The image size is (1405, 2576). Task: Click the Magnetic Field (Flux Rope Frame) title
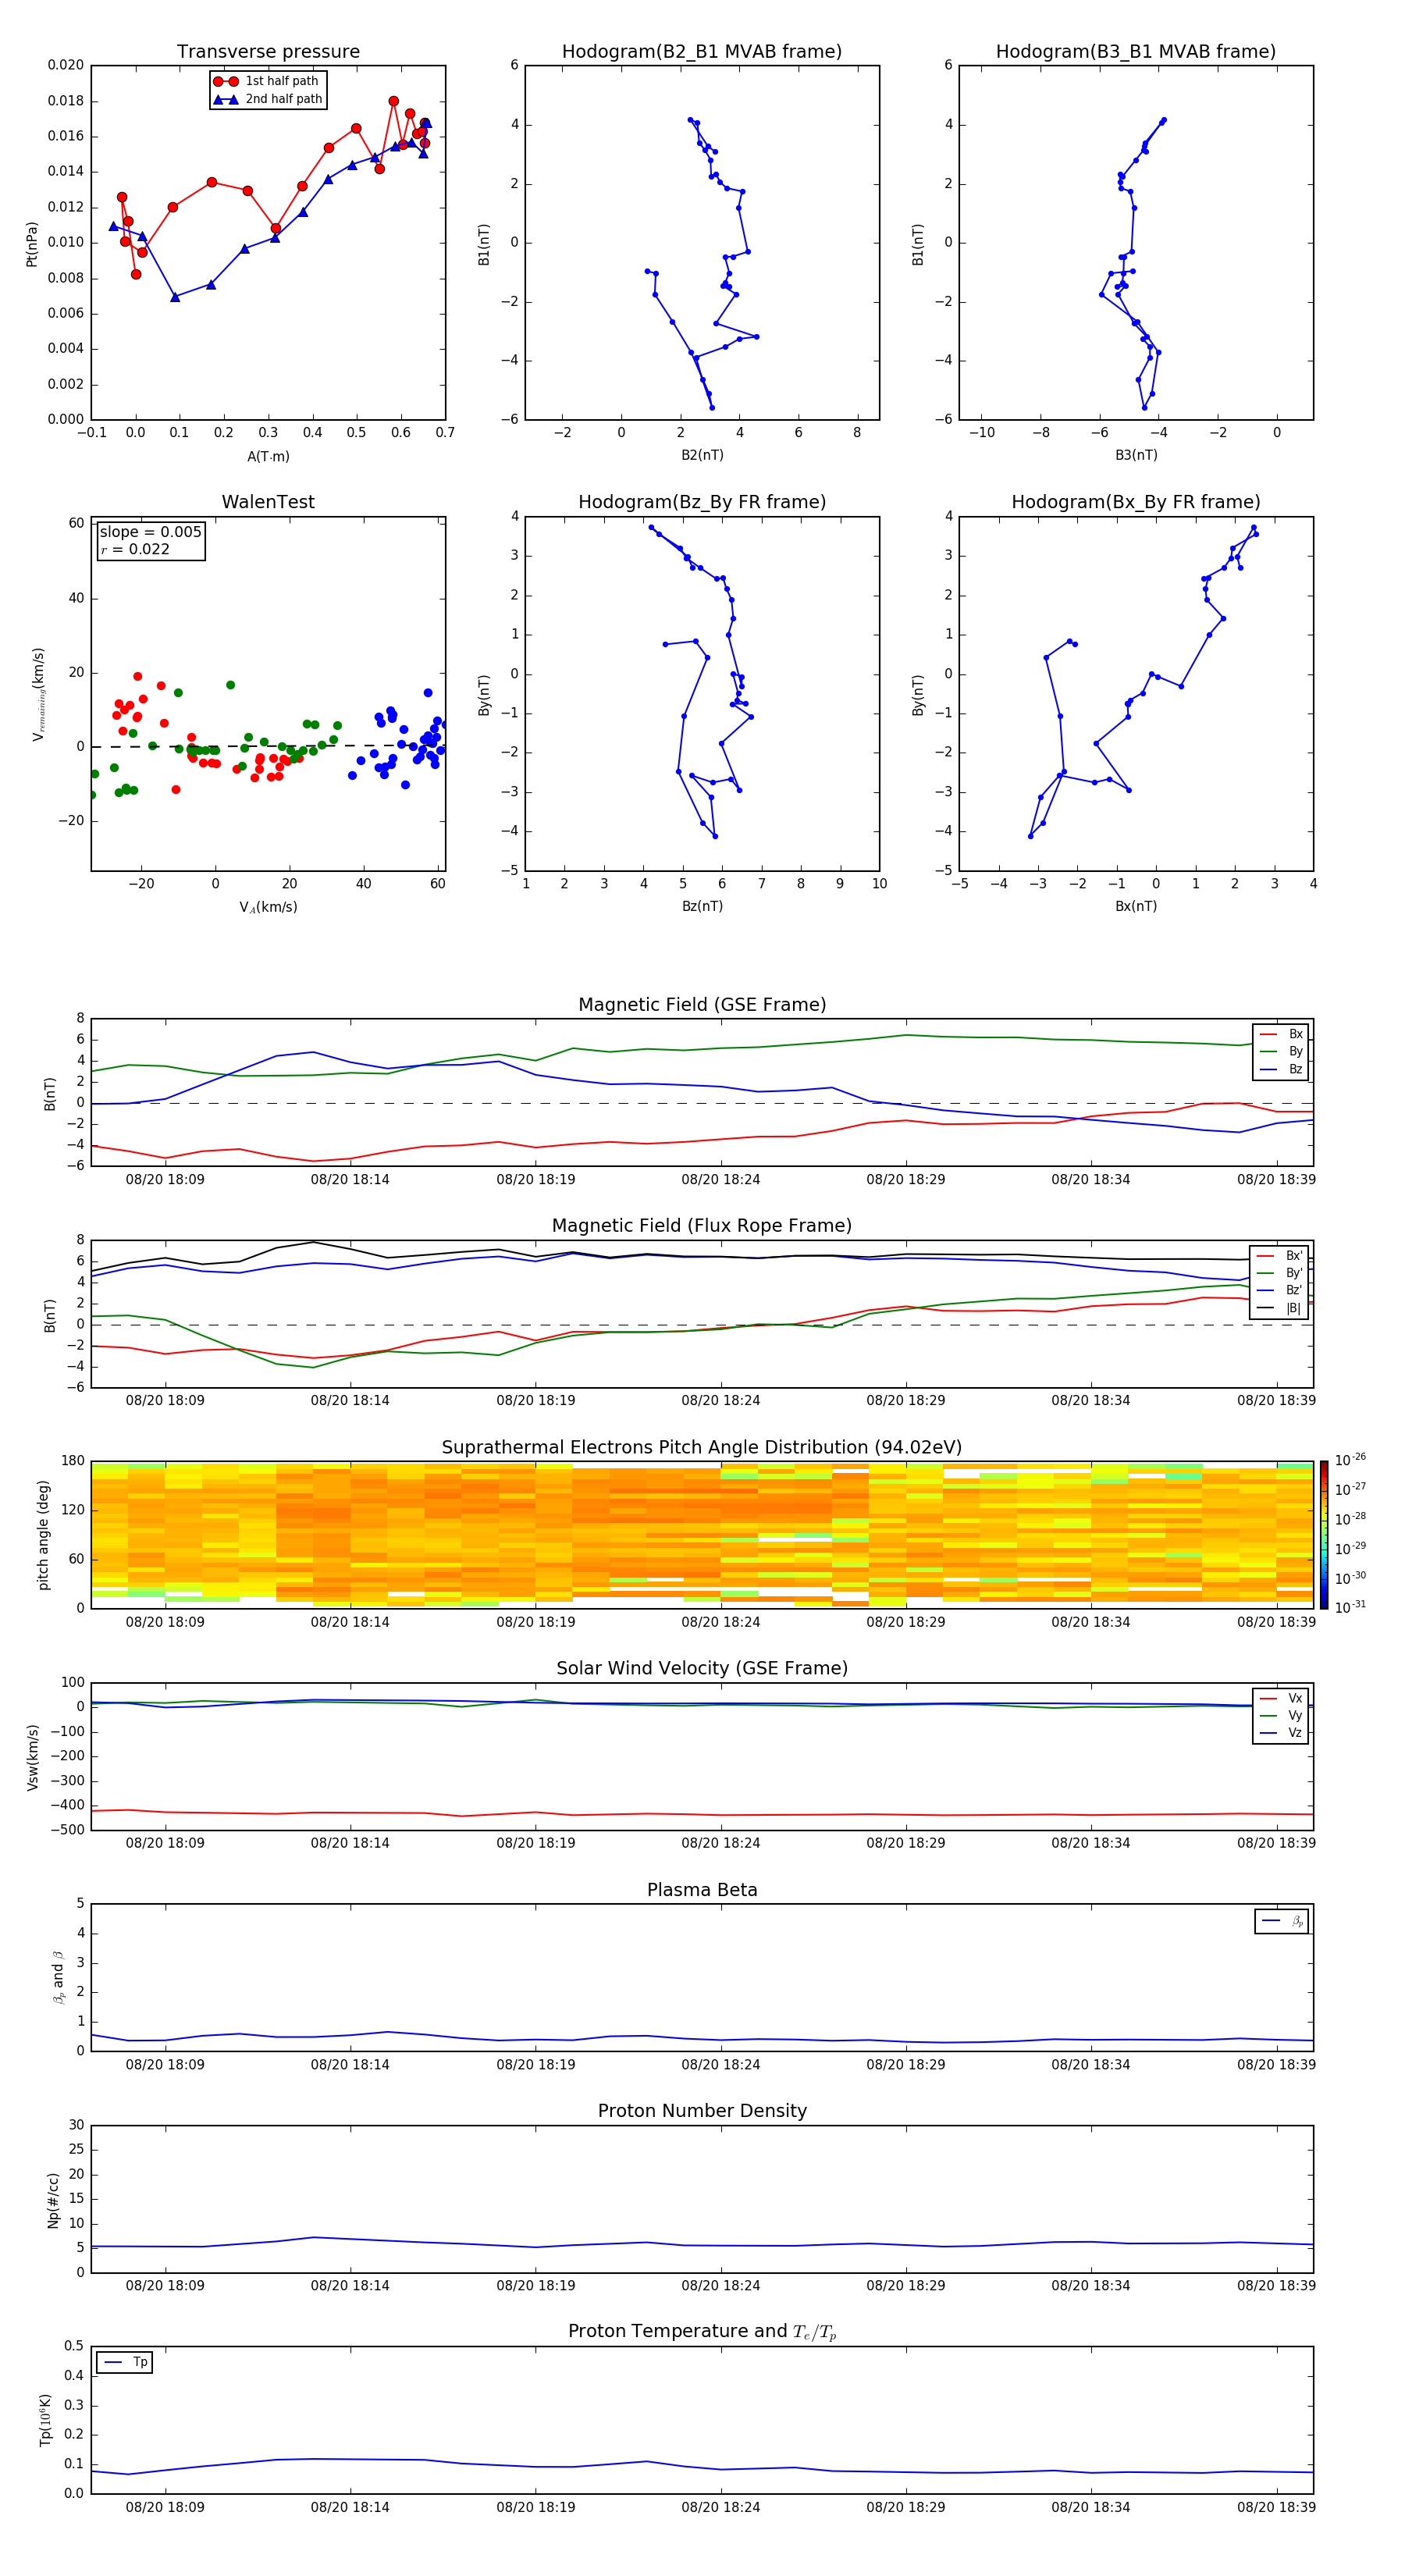tap(702, 1226)
